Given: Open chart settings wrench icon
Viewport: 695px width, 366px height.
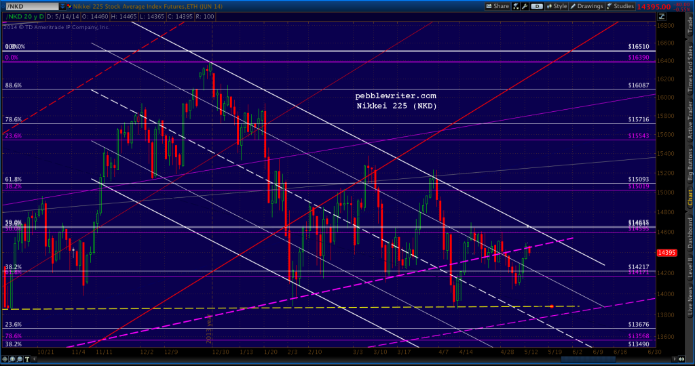Looking at the screenshot, I should coord(525,6).
